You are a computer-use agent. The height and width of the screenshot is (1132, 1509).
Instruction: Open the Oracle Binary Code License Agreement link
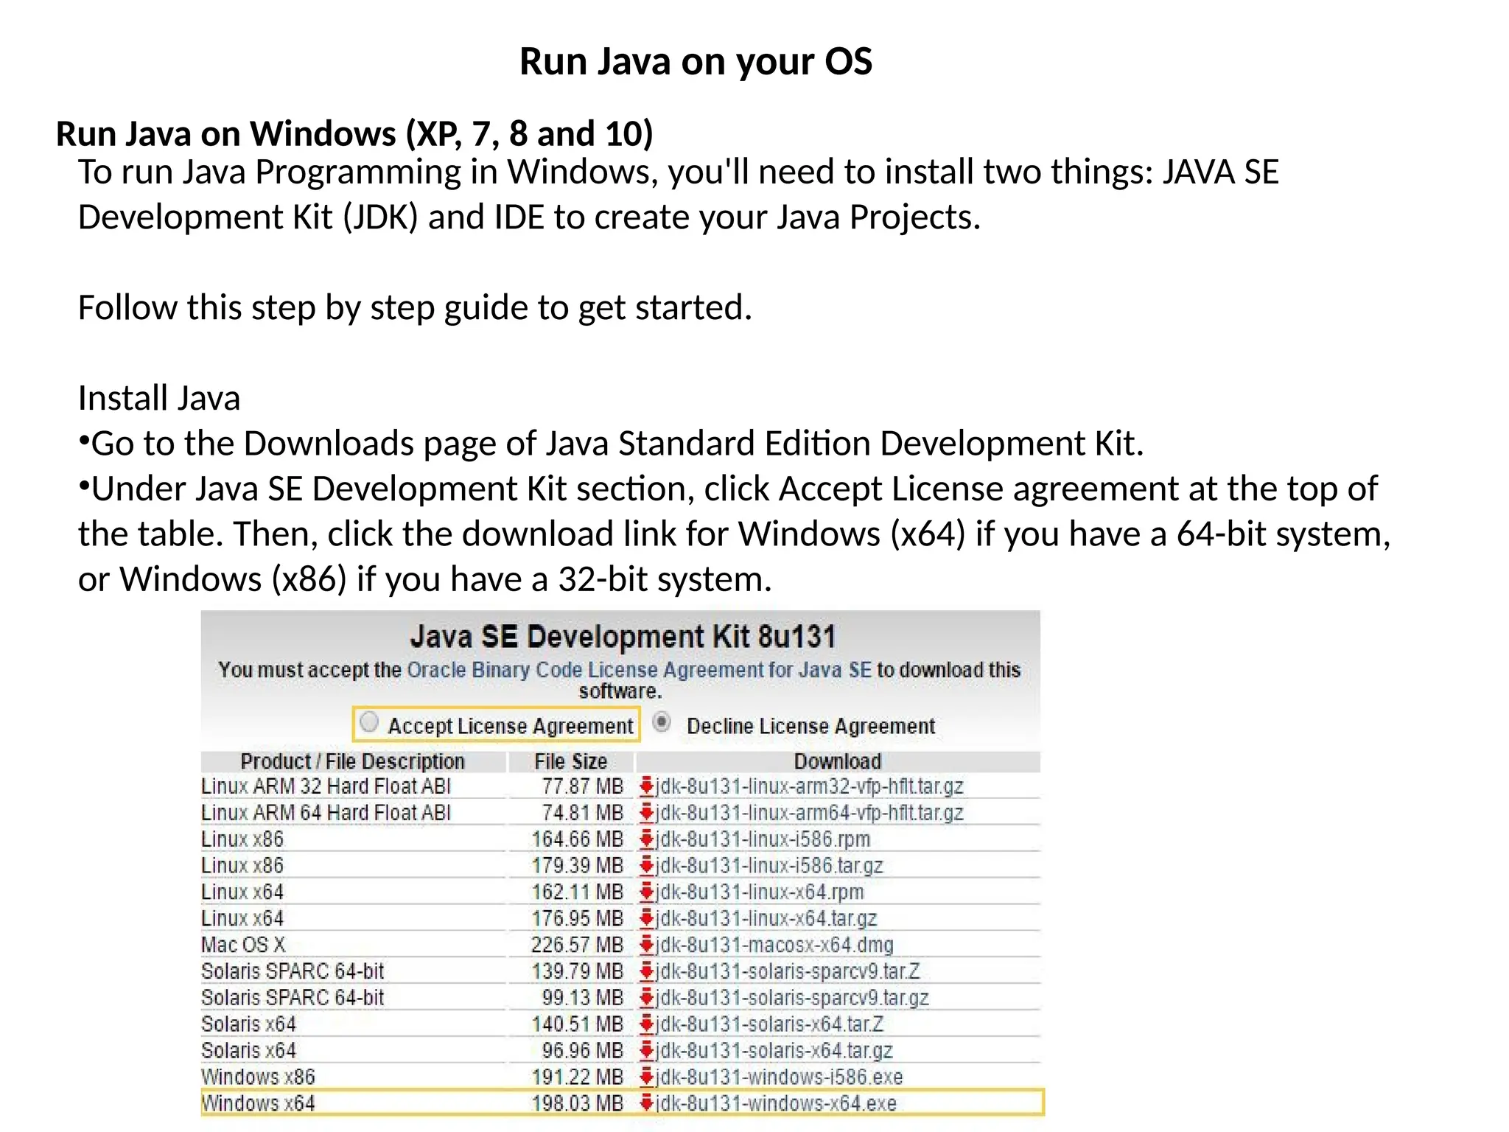639,670
